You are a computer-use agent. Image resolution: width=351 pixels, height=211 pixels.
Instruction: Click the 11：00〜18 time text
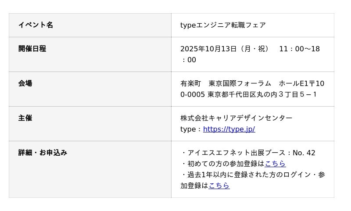[299, 49]
